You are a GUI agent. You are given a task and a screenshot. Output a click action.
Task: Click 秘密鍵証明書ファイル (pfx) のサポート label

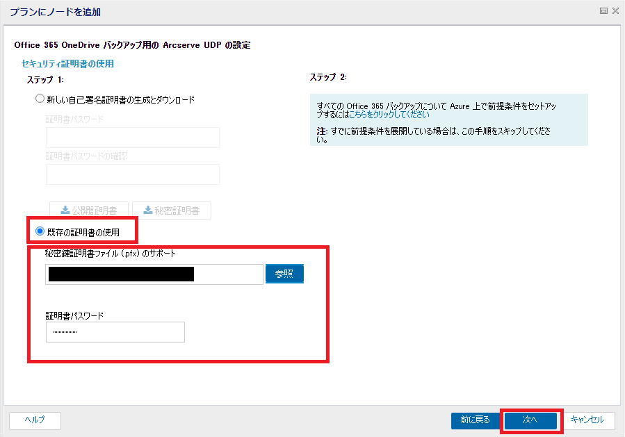click(x=111, y=254)
